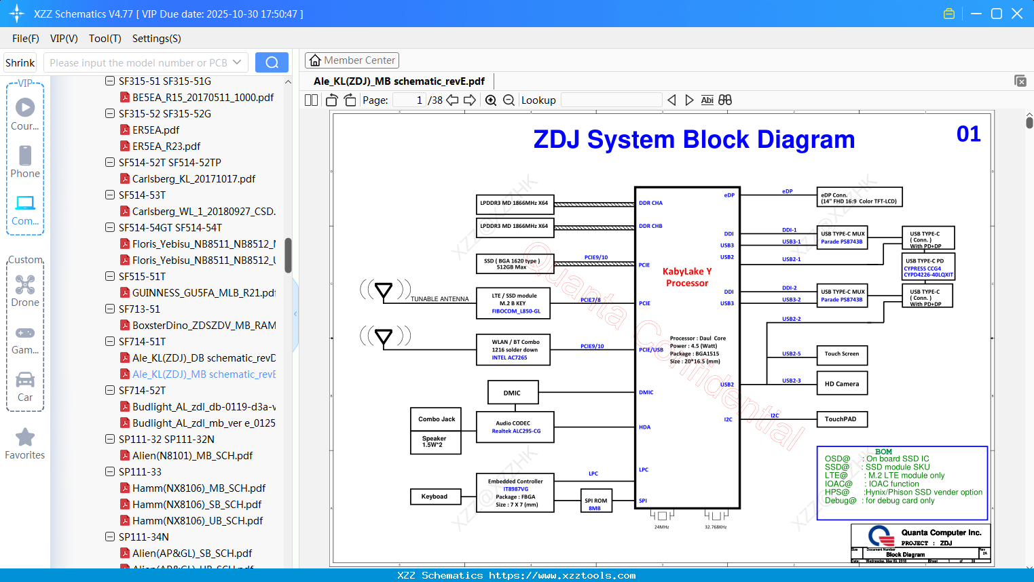1034x582 pixels.
Task: Jump to next lookup result
Action: click(689, 100)
